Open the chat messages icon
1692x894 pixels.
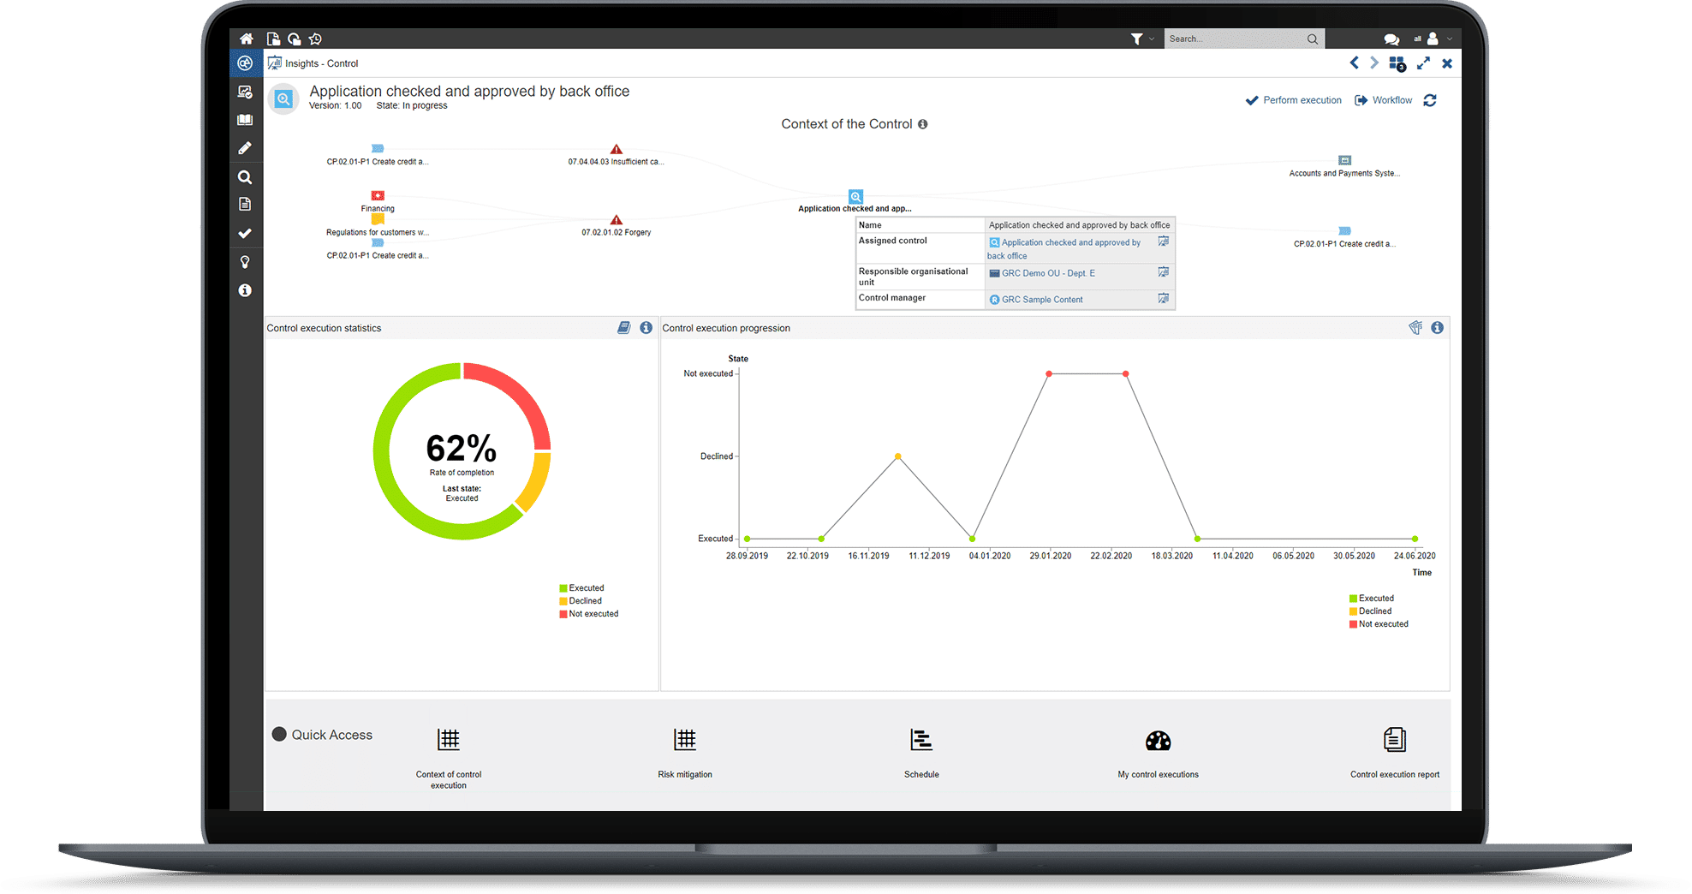tap(1391, 39)
